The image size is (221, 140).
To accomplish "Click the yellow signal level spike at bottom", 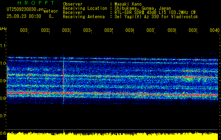I will click(x=64, y=132).
